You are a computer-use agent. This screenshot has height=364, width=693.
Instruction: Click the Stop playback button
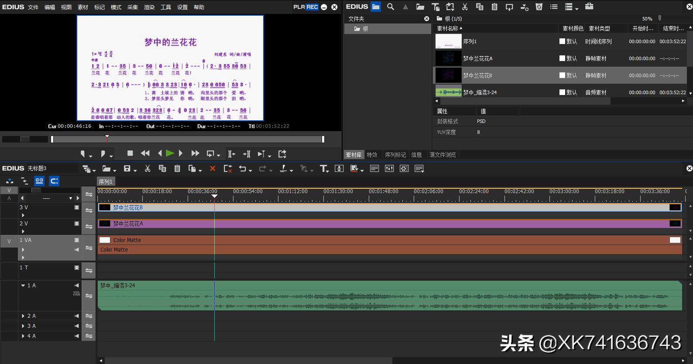pyautogui.click(x=130, y=153)
